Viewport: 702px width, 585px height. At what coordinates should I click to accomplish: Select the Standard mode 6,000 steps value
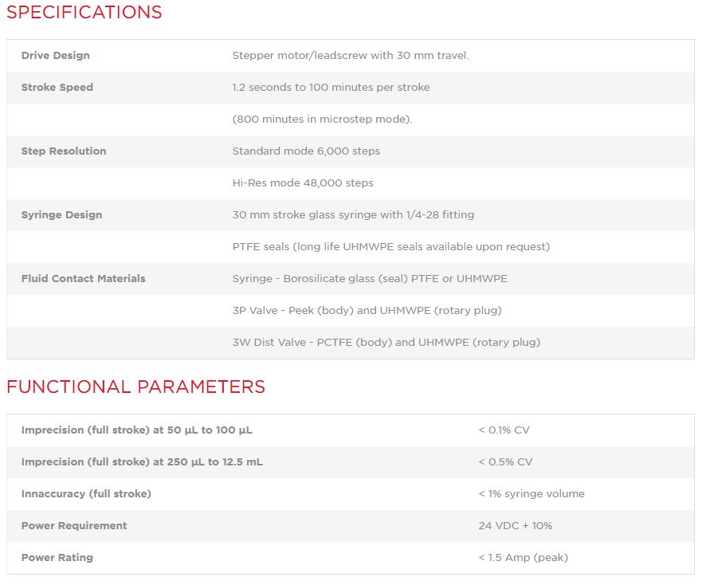pos(306,151)
